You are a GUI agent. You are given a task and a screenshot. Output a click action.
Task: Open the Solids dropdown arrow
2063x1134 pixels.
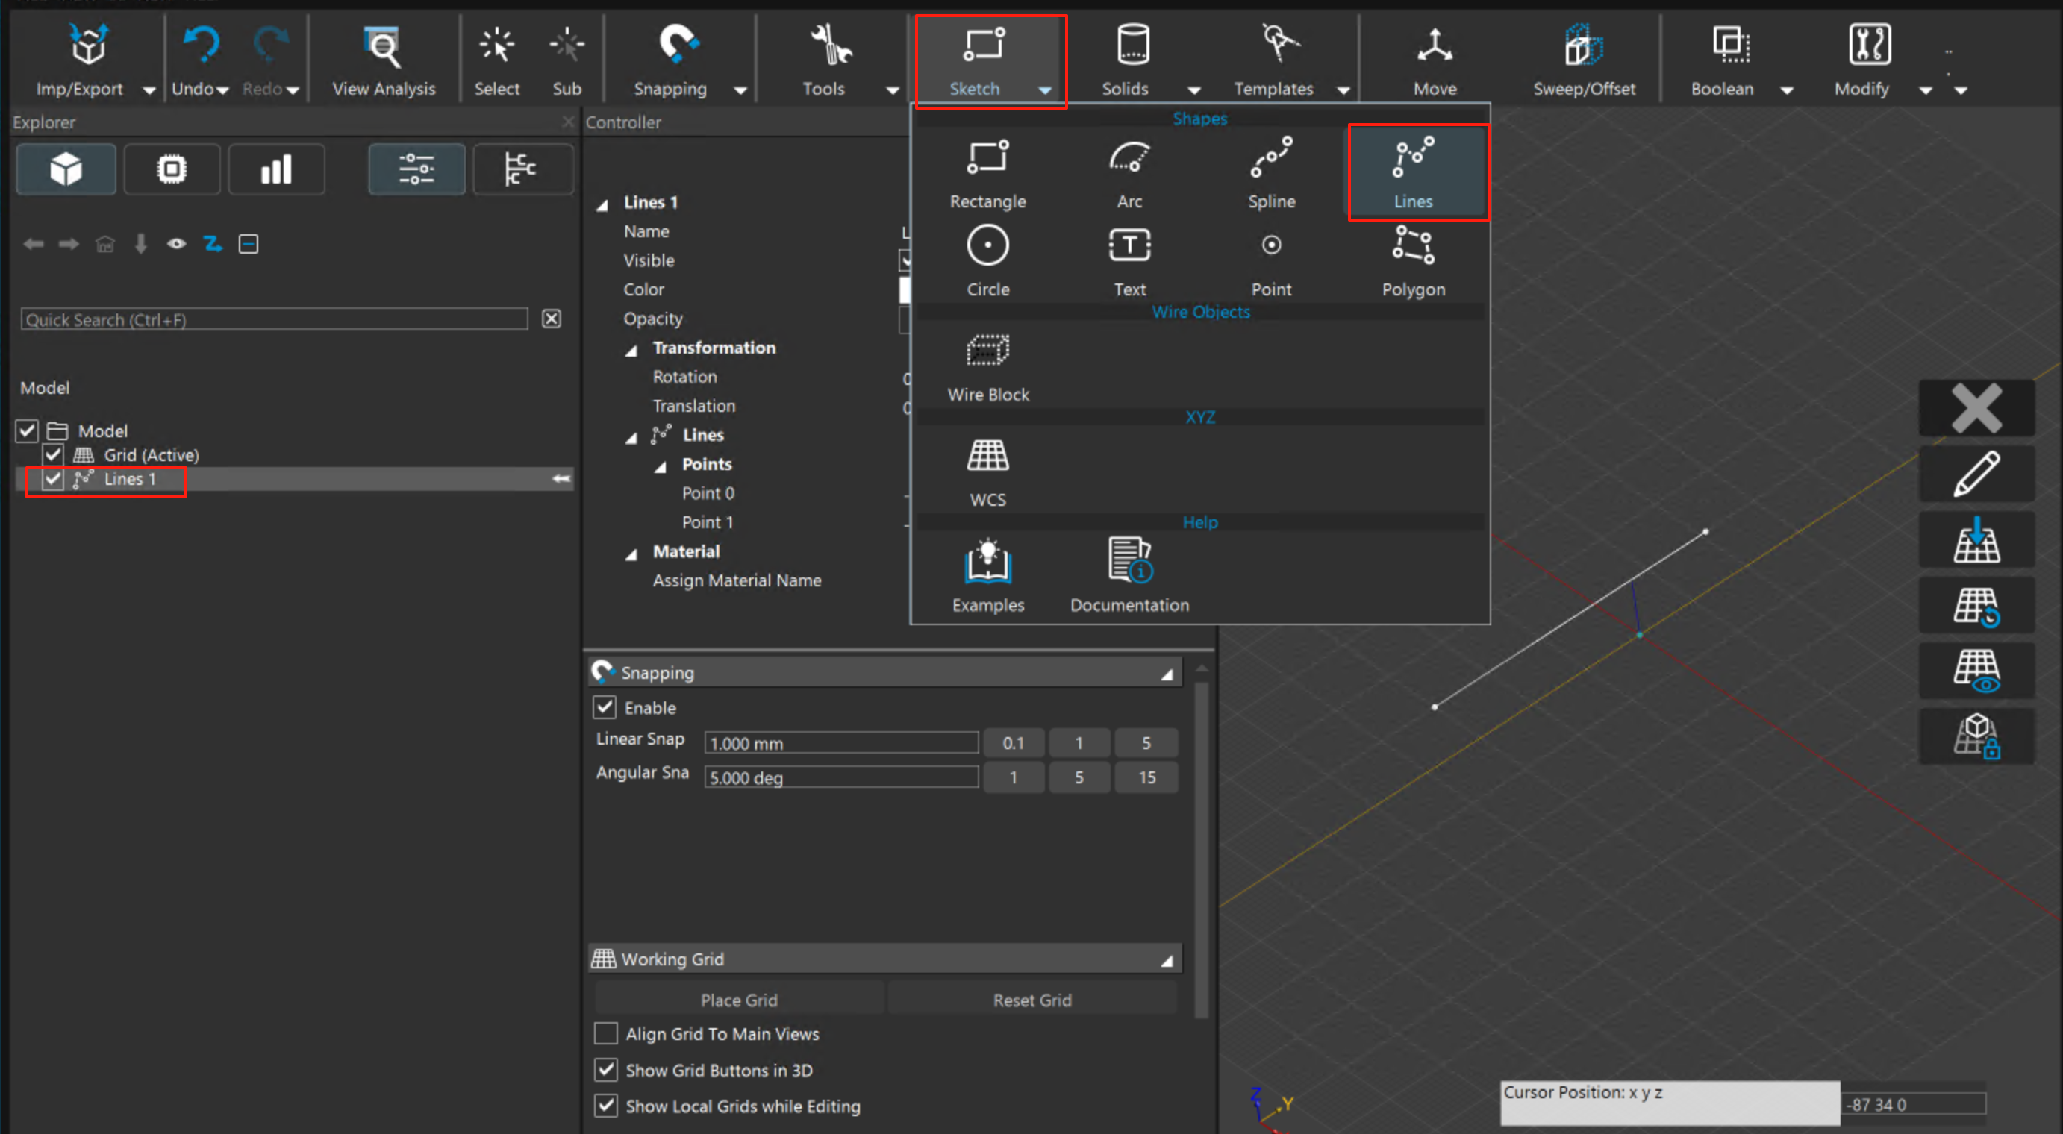pos(1193,90)
